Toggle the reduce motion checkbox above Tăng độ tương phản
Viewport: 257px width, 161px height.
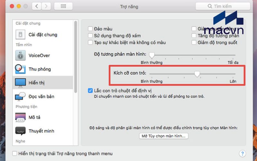coord(194,29)
